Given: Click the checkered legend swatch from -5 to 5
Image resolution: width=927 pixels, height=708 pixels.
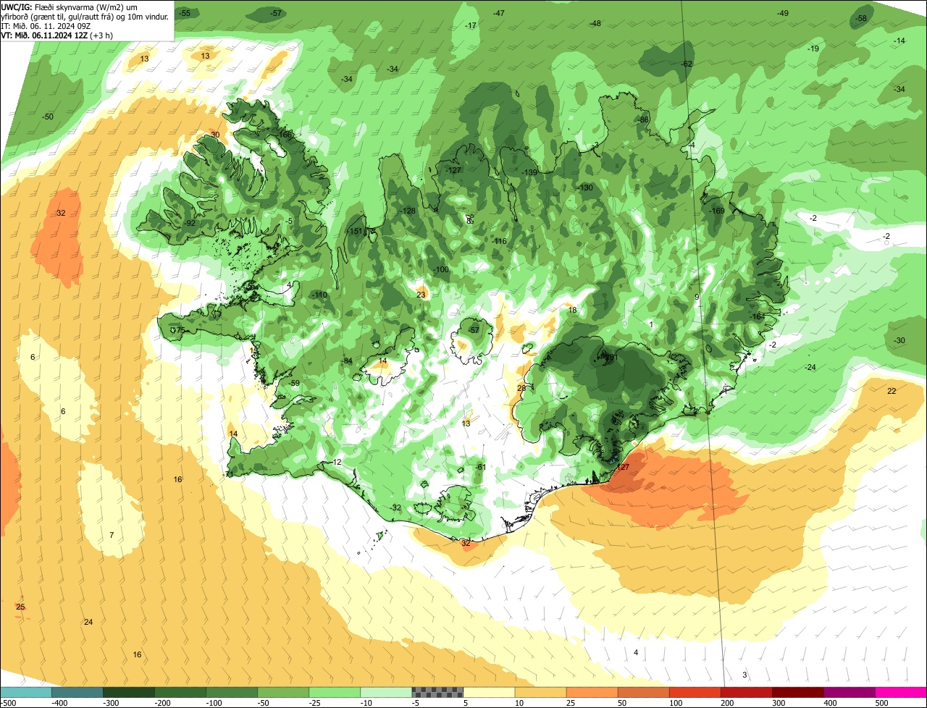Looking at the screenshot, I should (x=437, y=692).
